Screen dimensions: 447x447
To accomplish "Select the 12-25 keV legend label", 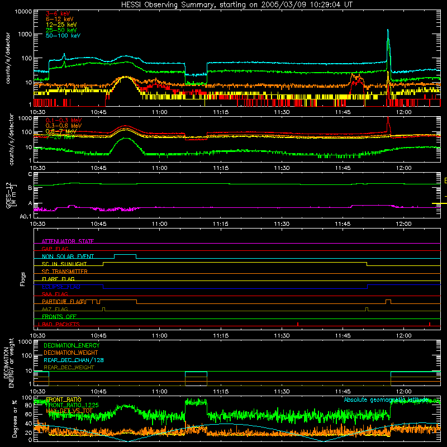I will (x=61, y=25).
